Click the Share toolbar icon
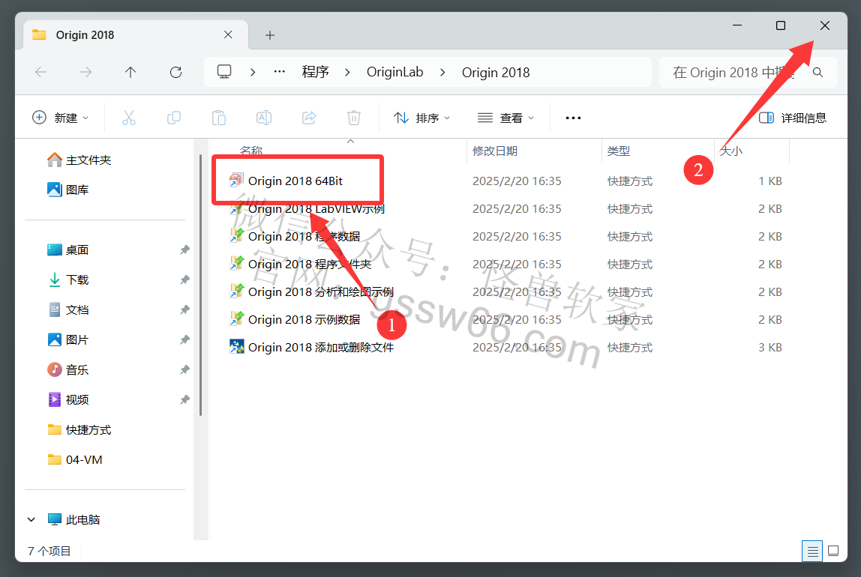Viewport: 861px width, 577px height. (x=309, y=118)
